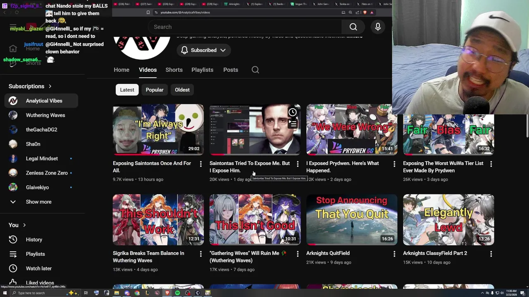Image resolution: width=529 pixels, height=297 pixels.
Task: Open Legal Mindset in the subscriptions sidebar
Action: 41,158
